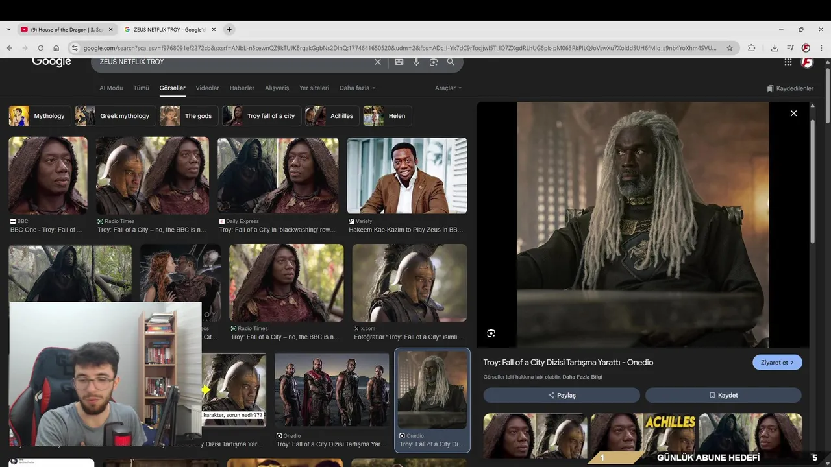Filter by The gods chip
Screen dimensions: 831x467
coord(189,116)
